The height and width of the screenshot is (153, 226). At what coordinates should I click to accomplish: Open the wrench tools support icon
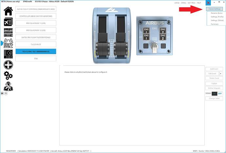coord(8,86)
